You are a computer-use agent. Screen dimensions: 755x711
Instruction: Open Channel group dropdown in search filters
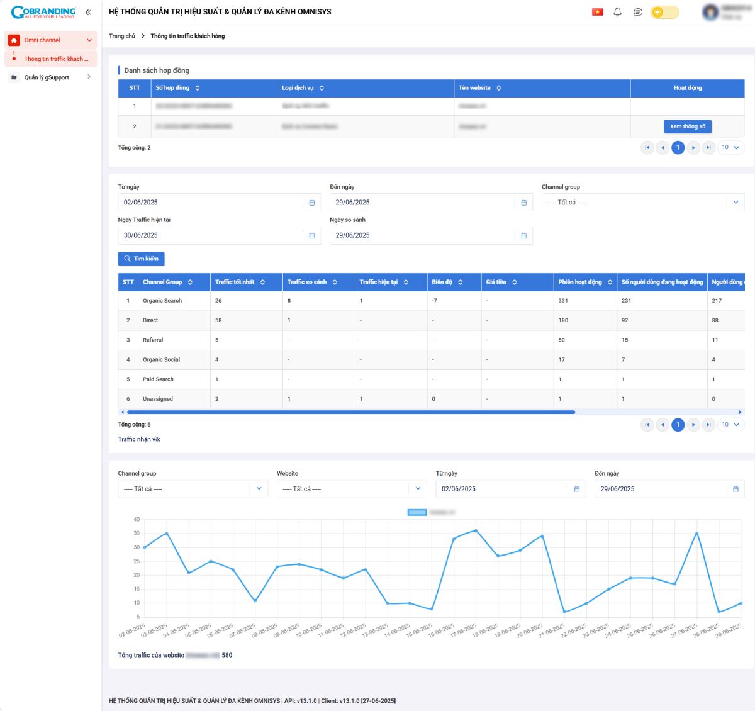642,203
